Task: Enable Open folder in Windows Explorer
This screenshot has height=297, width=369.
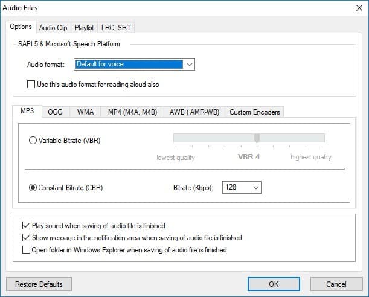Action: pos(26,249)
